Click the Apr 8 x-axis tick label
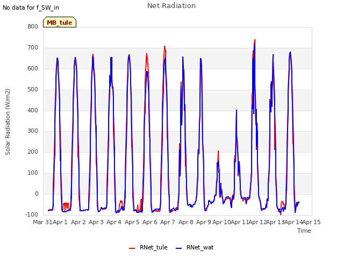The height and width of the screenshot is (258, 344). (186, 222)
